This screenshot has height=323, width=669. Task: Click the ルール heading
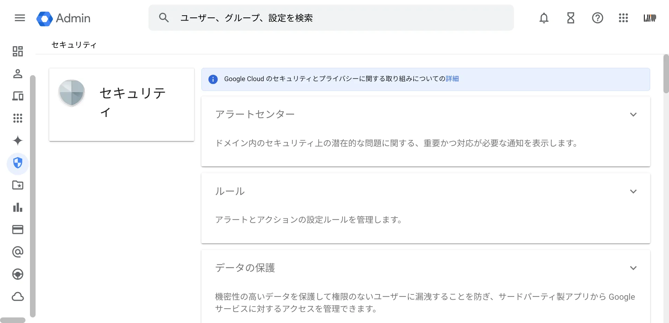pyautogui.click(x=230, y=191)
